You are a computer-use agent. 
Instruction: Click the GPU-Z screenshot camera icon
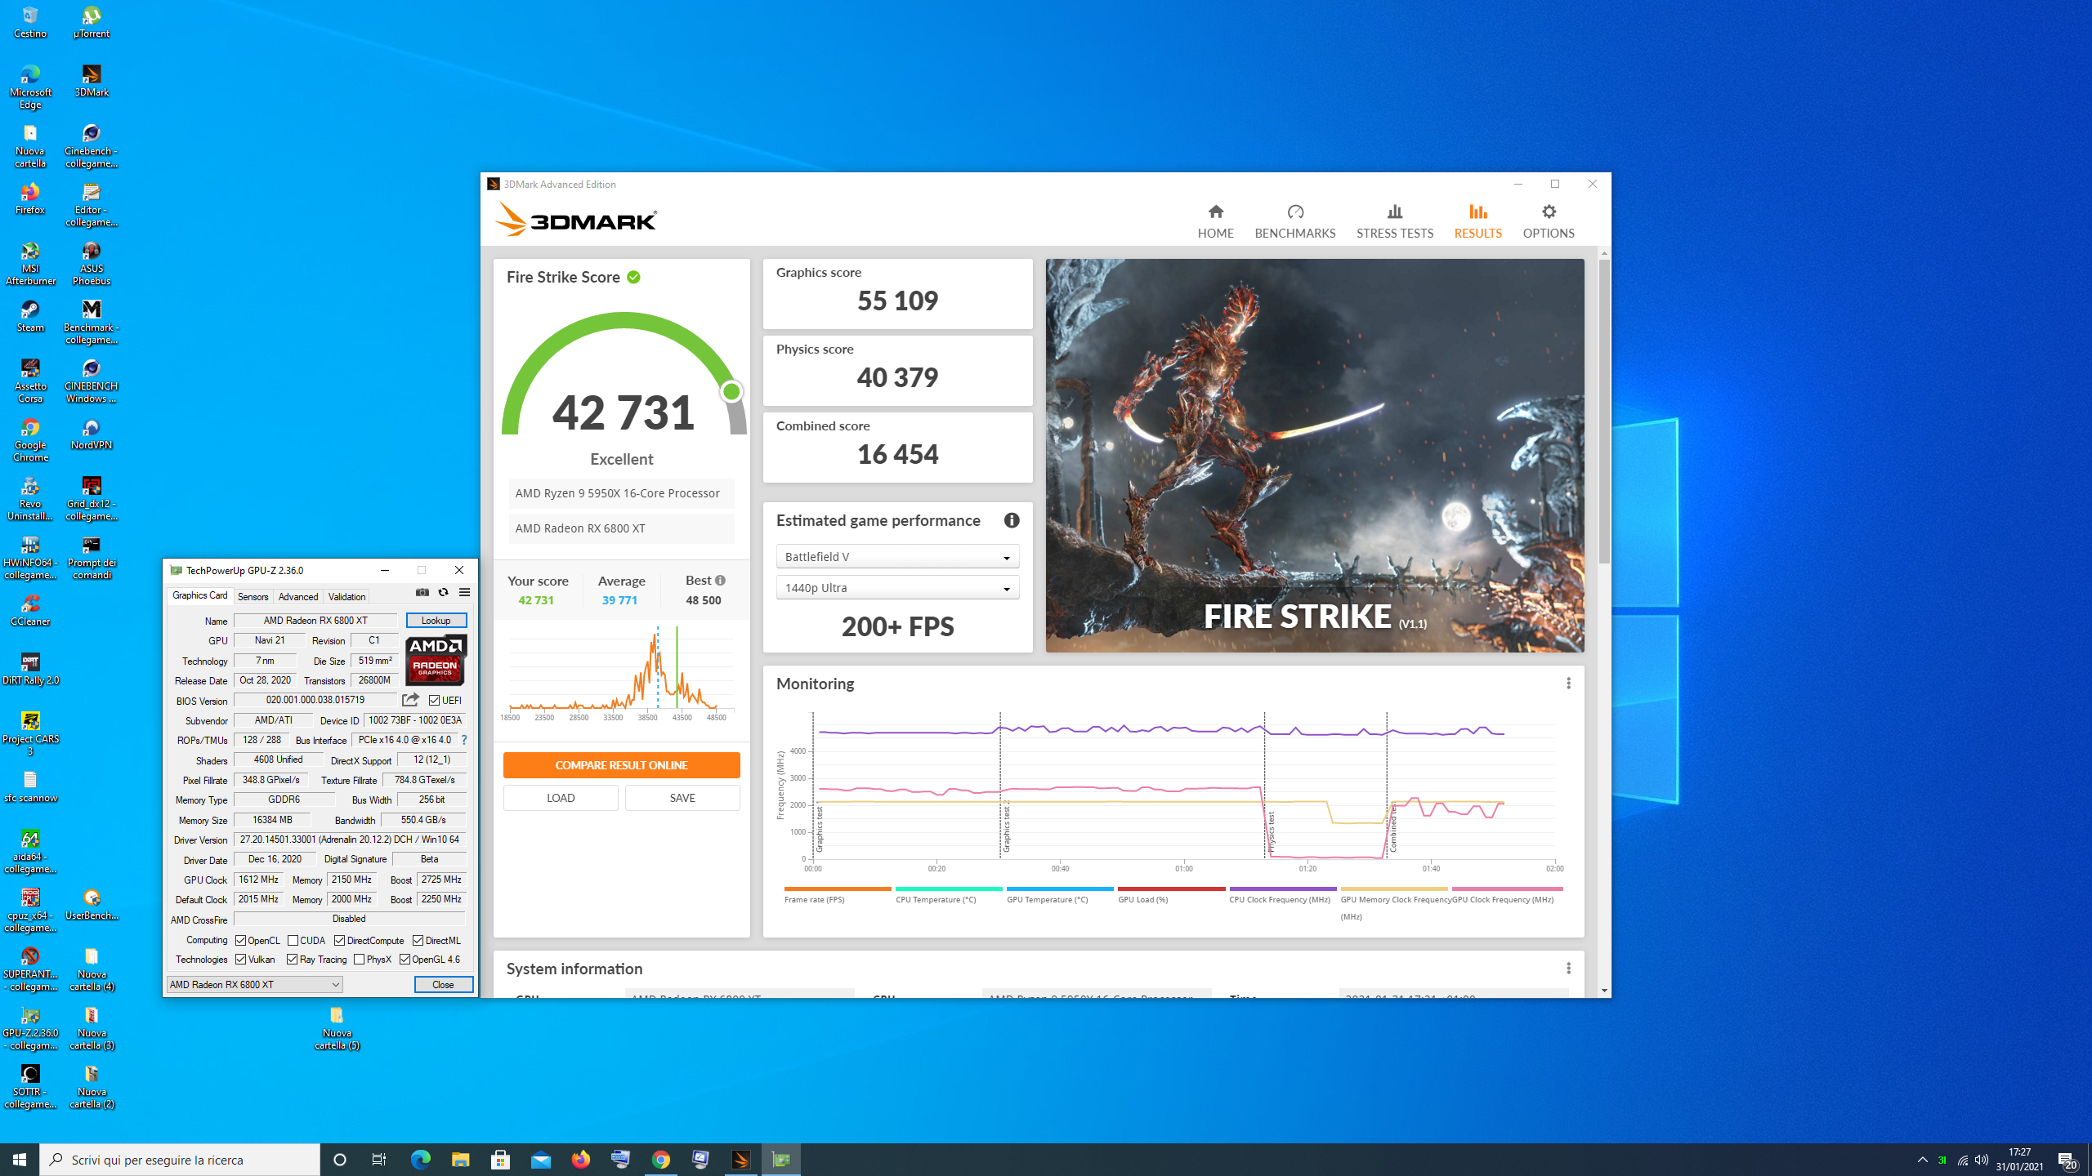point(422,593)
